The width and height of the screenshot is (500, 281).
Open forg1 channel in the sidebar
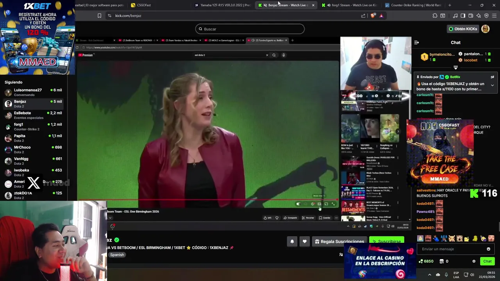pyautogui.click(x=34, y=126)
